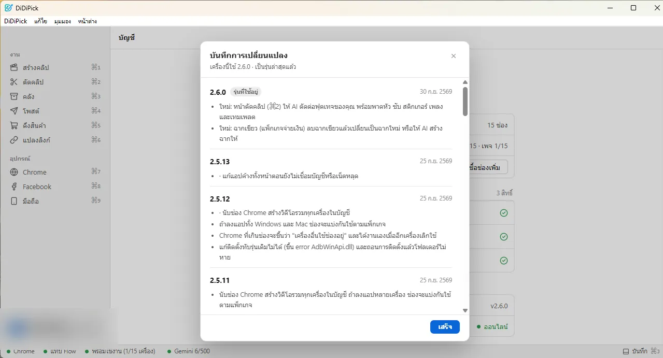663x358 pixels.
Task: Open the บันทึก log panel icon in status bar
Action: [x=626, y=351]
